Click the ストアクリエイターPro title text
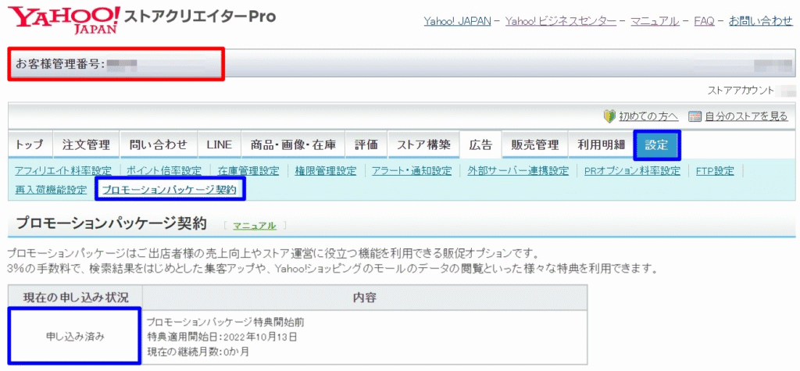 200,17
